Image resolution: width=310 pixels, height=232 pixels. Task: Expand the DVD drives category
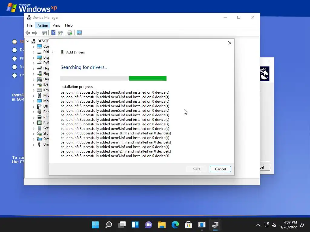(x=33, y=63)
